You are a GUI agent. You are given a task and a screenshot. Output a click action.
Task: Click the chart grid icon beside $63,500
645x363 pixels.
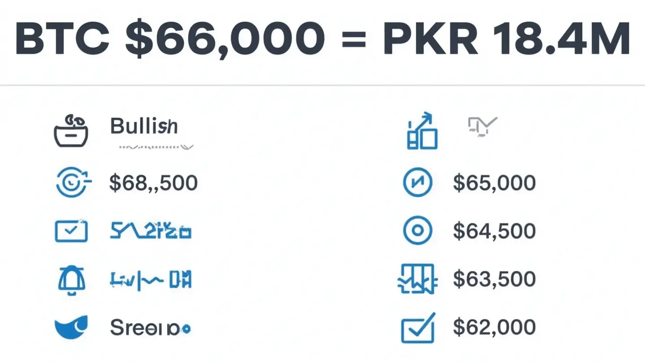[x=417, y=279]
